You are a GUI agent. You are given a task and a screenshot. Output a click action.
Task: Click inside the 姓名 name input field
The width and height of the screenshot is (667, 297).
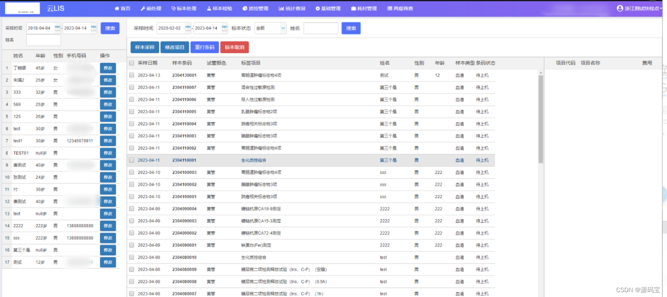pyautogui.click(x=321, y=28)
